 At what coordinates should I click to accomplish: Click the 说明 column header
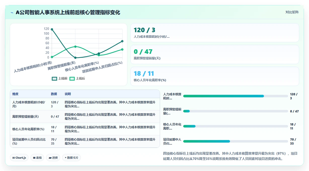[x=68, y=94]
